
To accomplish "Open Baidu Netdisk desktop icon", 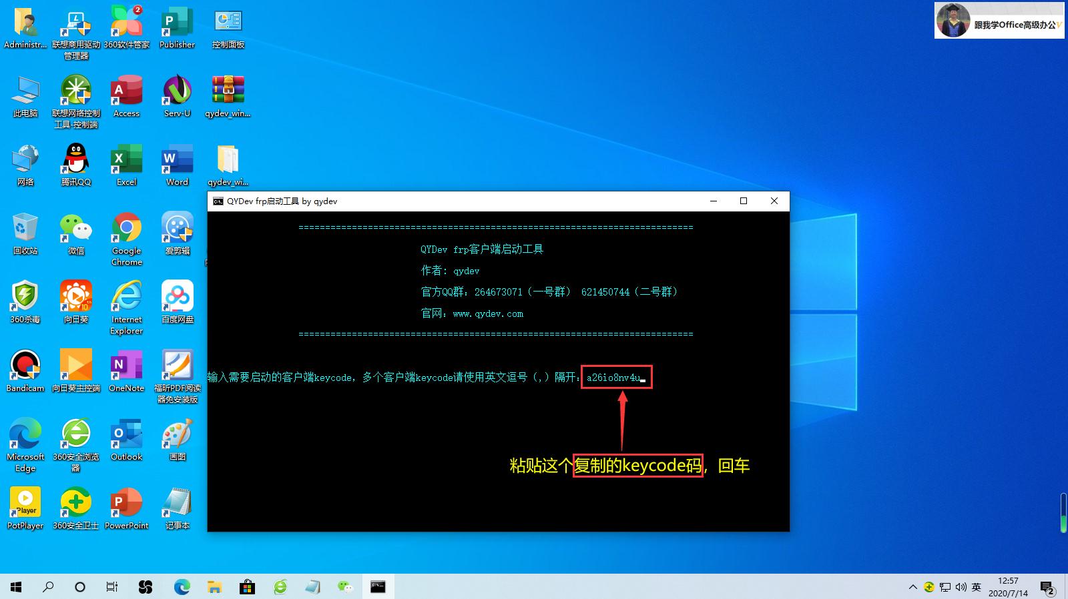I will click(177, 303).
